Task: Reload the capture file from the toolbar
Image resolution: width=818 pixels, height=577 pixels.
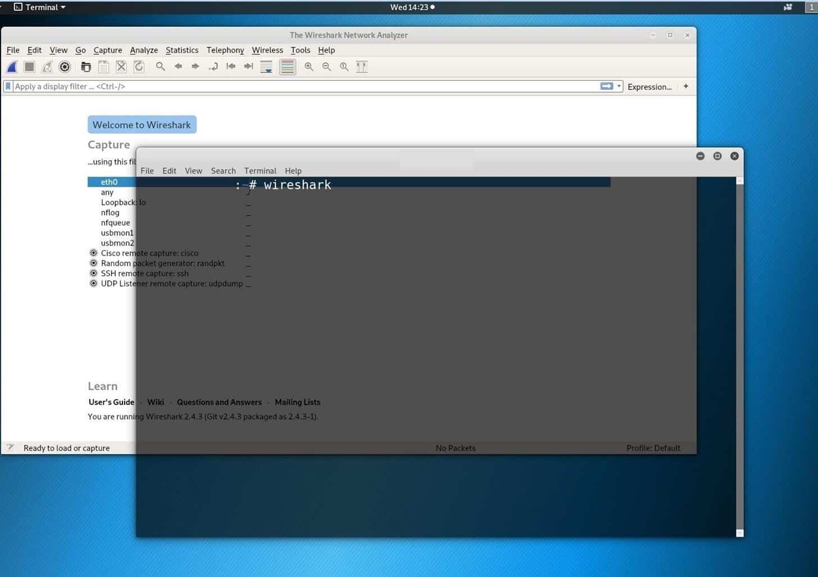Action: tap(139, 67)
